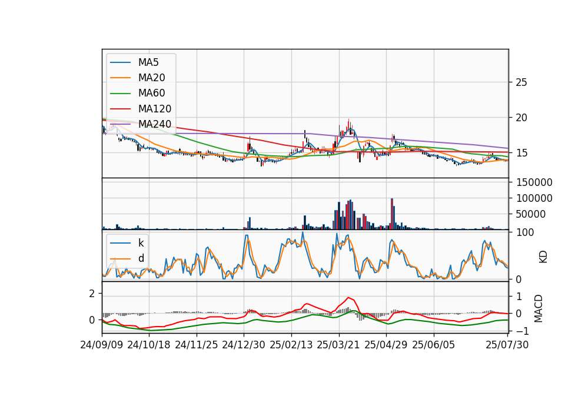Click the orange MA20 legend line swatch
565x406 pixels.
click(x=120, y=78)
